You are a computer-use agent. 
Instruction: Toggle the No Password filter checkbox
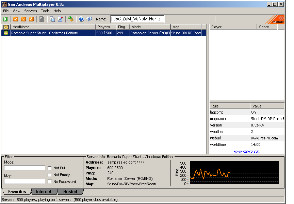[x=50, y=182]
